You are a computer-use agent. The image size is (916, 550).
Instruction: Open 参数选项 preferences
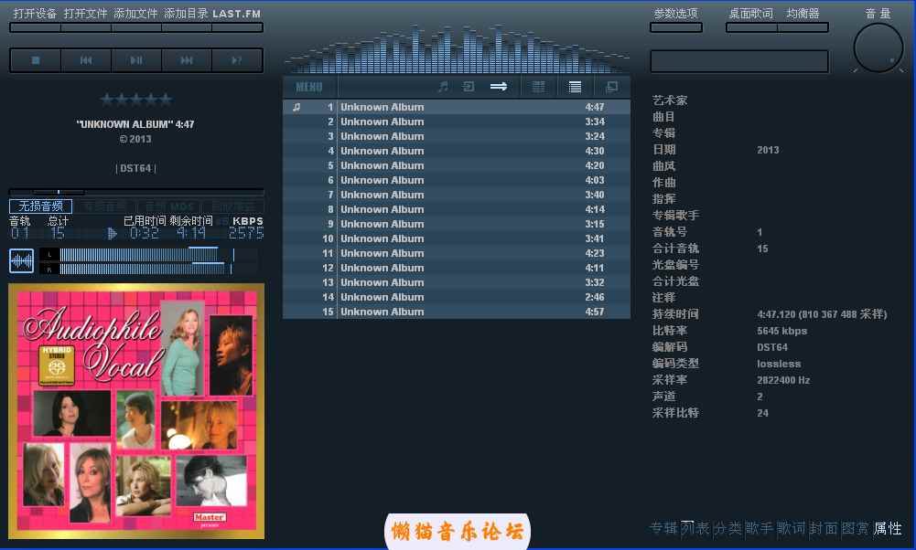coord(675,14)
